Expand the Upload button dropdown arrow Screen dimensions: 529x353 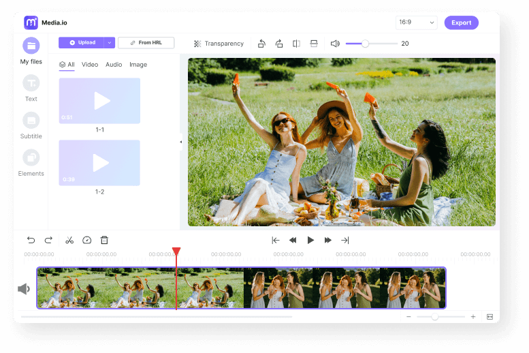[109, 42]
